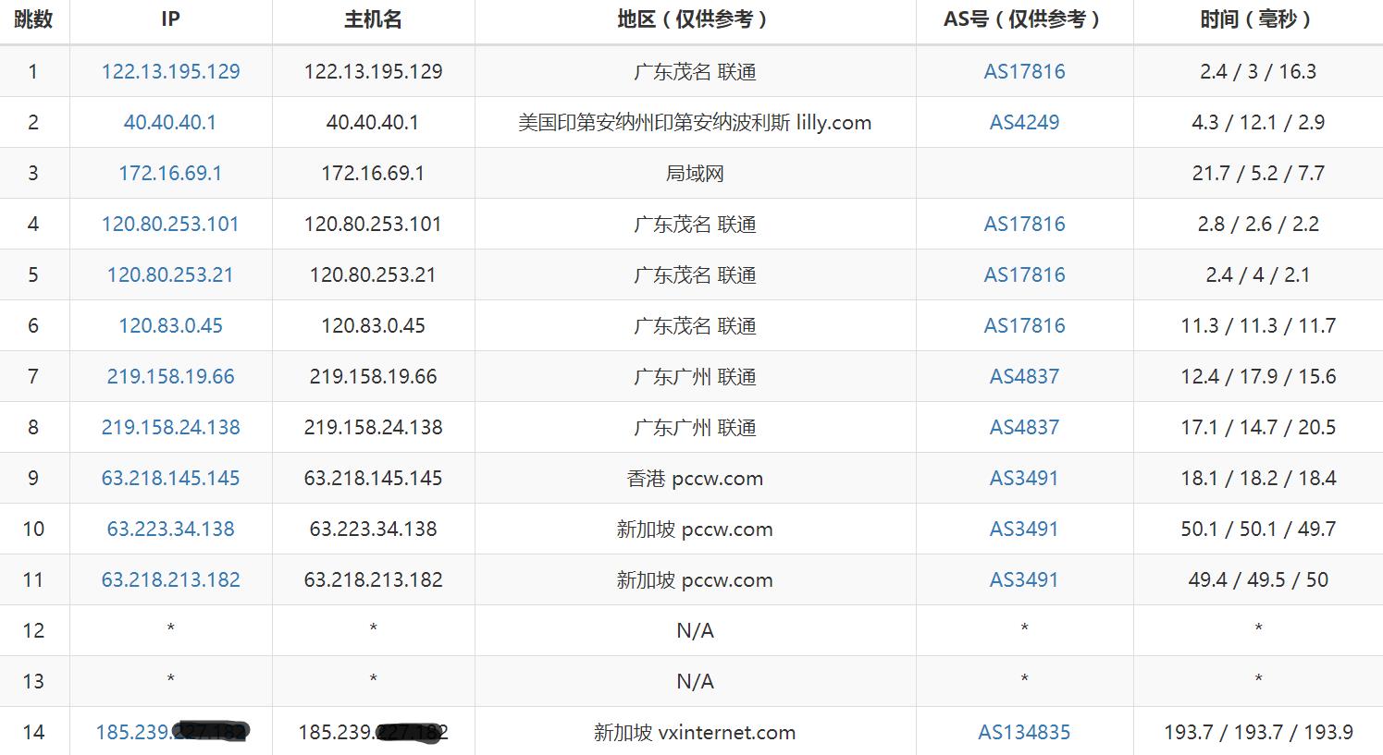Click AS17816 link in hop 1 row
Screen dimensions: 1383x755
(x=1024, y=72)
